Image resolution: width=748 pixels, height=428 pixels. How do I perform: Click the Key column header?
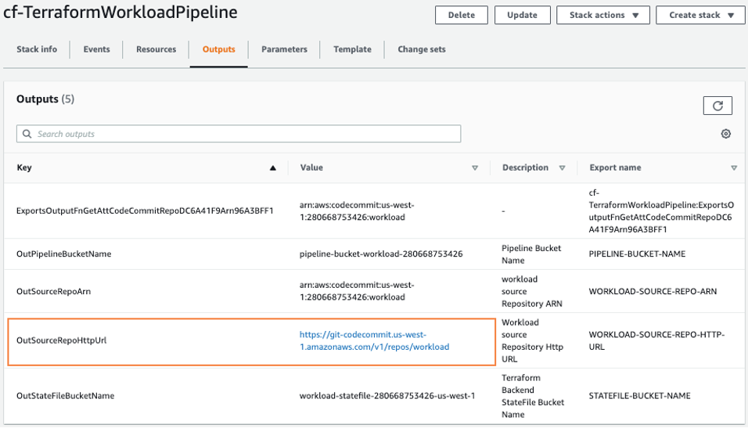[24, 167]
